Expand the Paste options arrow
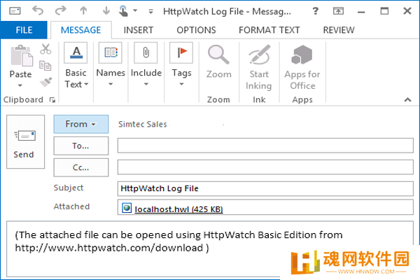Screen dimensions: 420x280 click(x=20, y=85)
